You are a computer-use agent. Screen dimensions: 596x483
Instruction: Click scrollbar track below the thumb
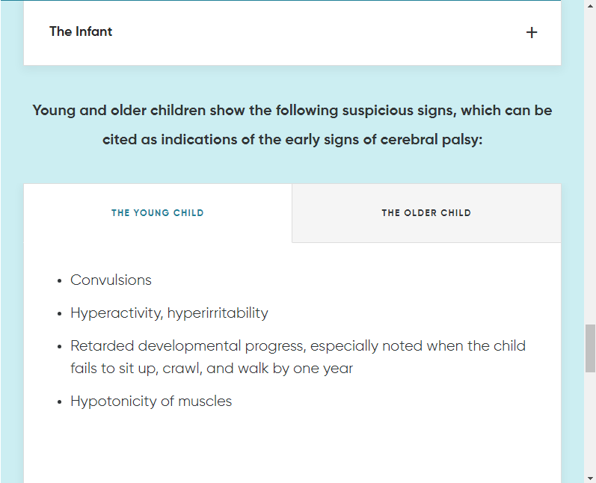(x=590, y=422)
